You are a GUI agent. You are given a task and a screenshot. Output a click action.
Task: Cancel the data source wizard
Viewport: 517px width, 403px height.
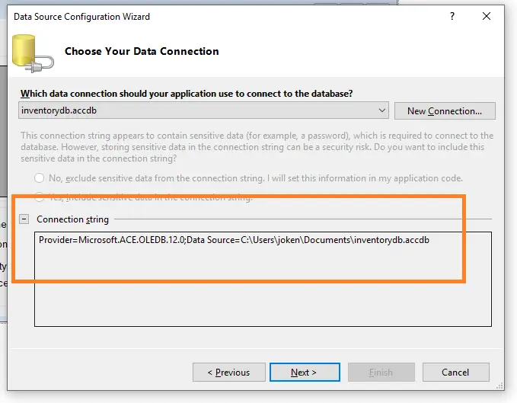tap(455, 373)
